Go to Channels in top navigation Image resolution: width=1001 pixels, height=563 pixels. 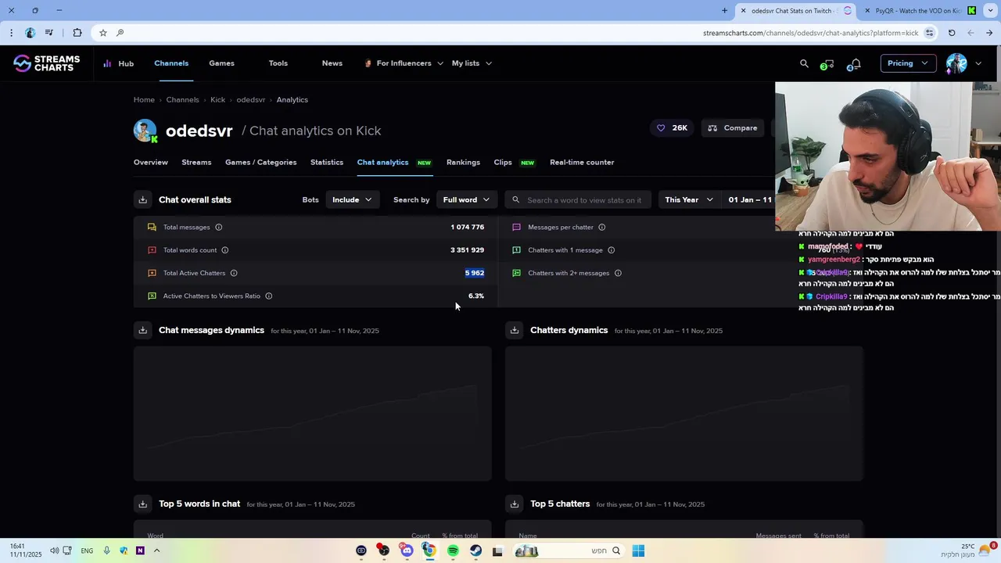coord(171,63)
